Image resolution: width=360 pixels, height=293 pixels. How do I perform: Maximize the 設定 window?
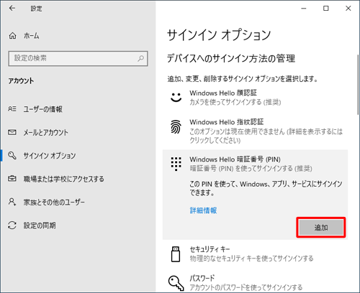[x=326, y=9]
